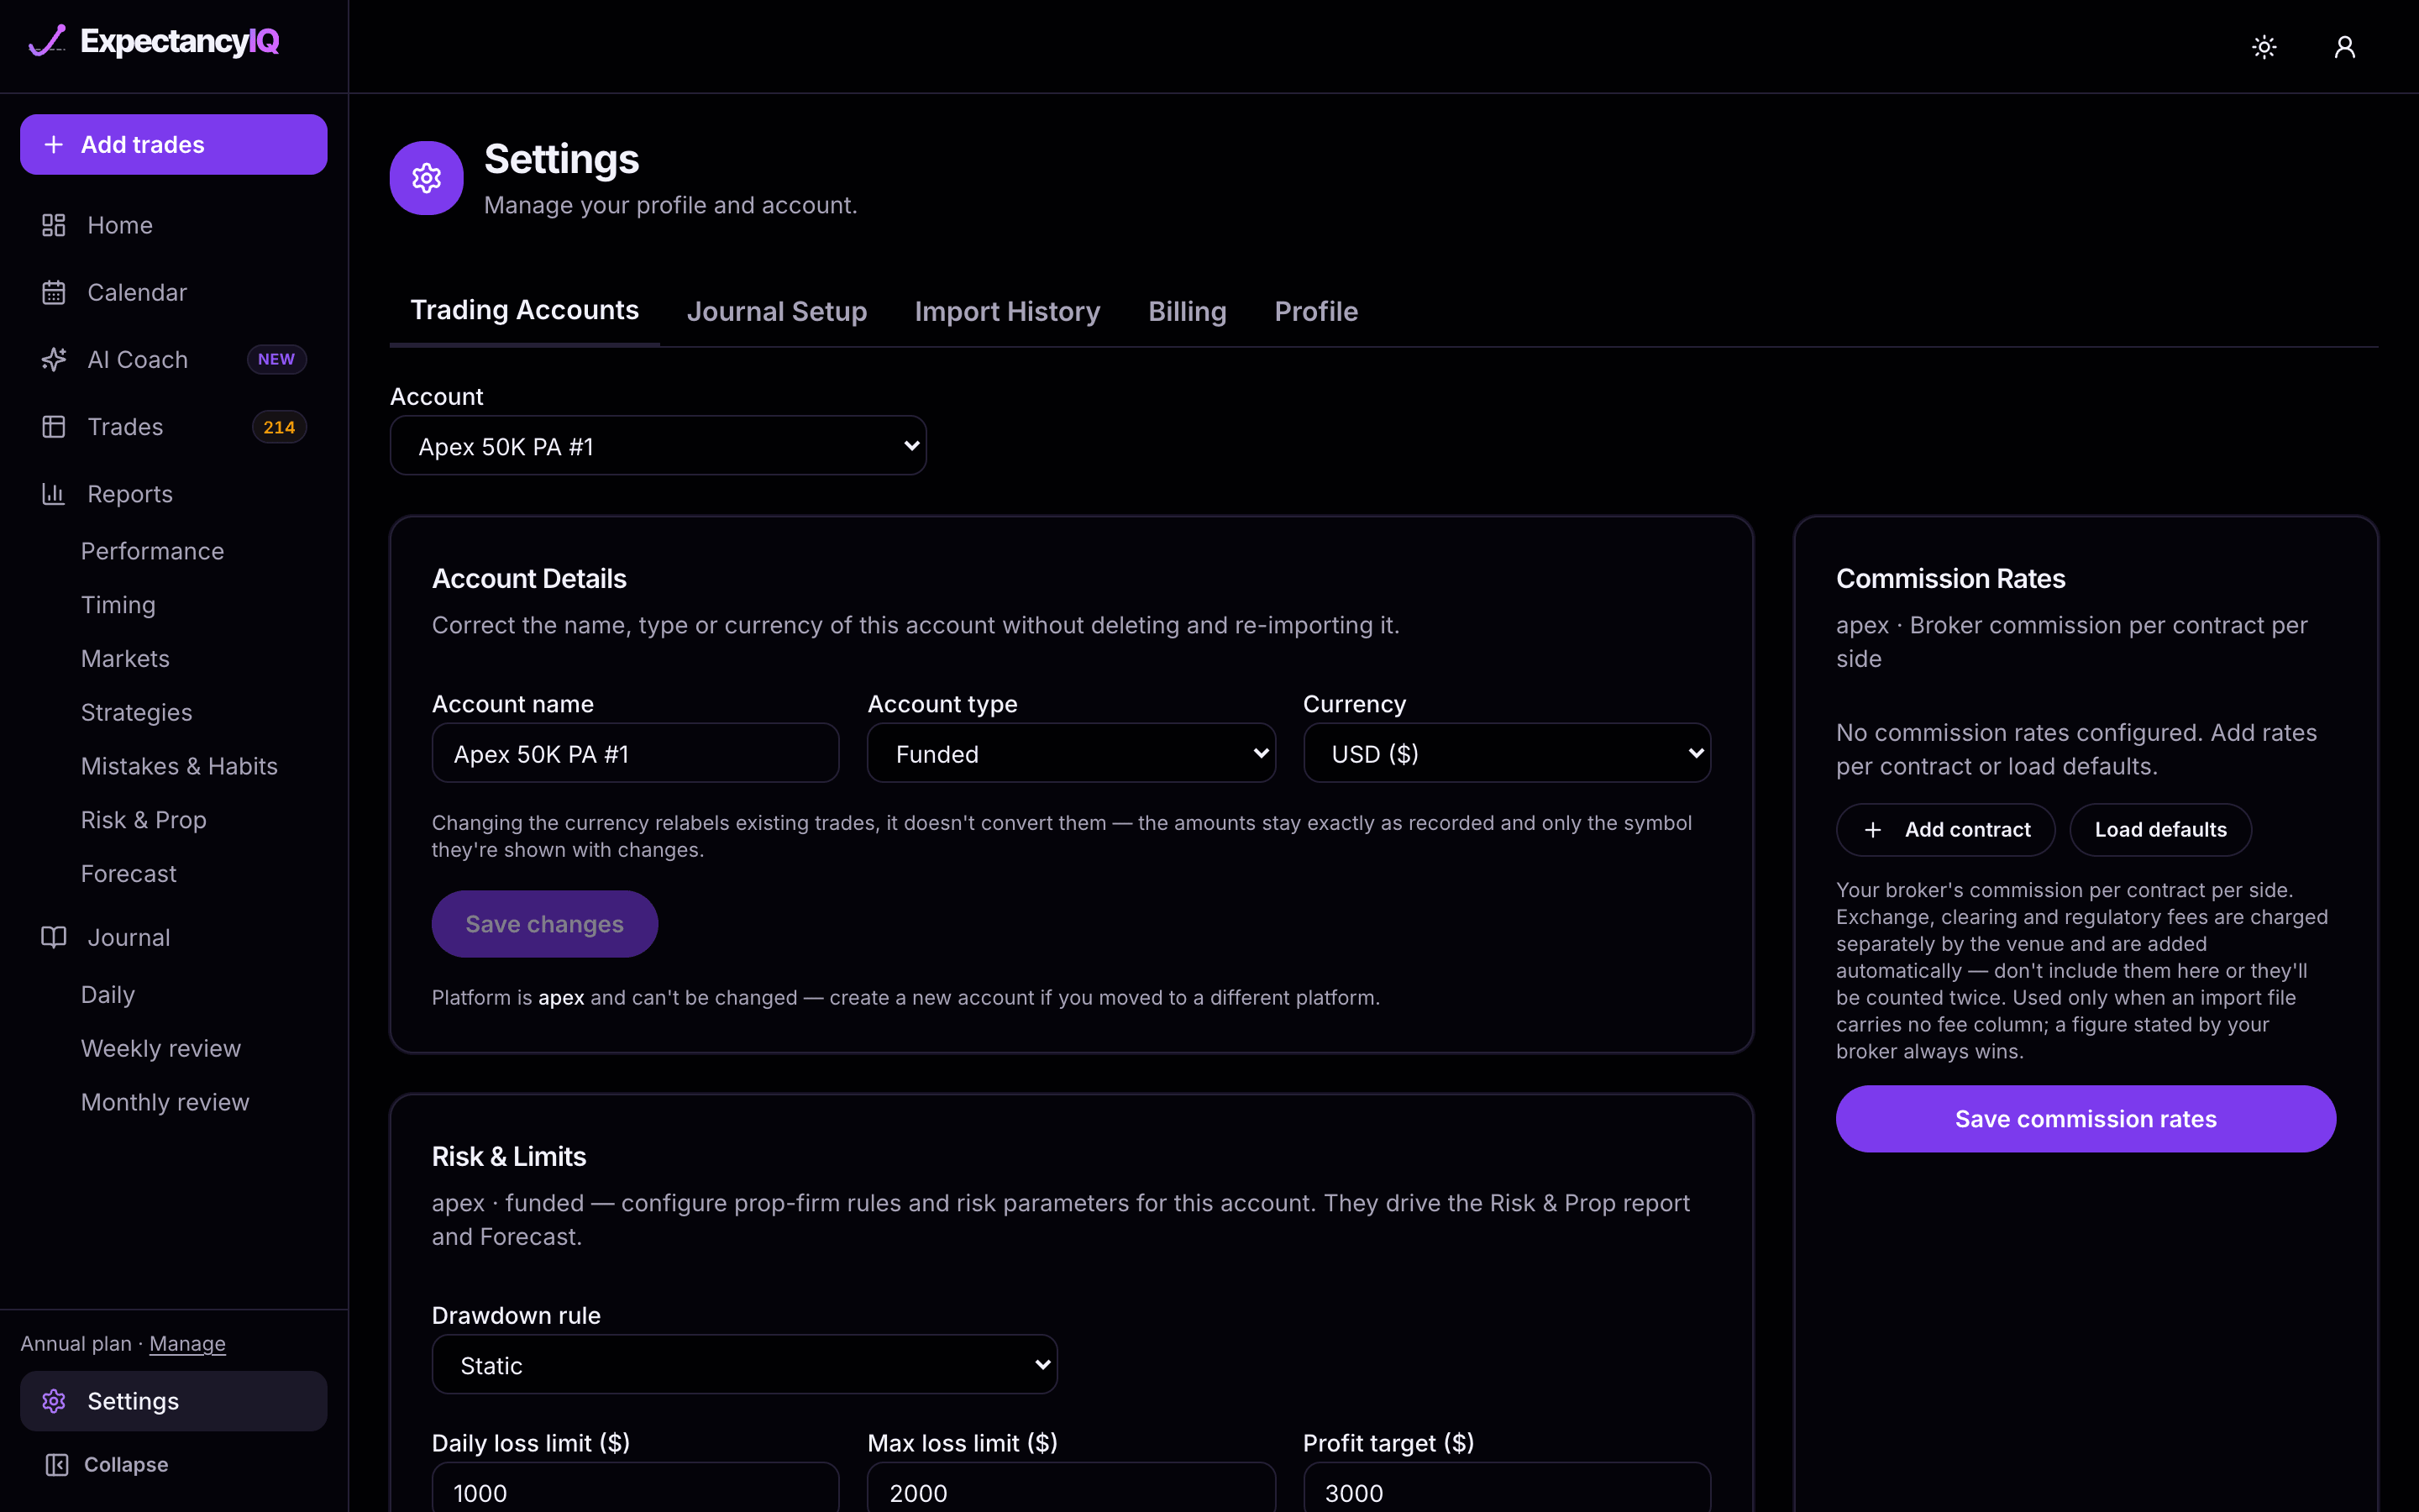Image resolution: width=2419 pixels, height=1512 pixels.
Task: Open the user profile icon
Action: coord(2344,47)
